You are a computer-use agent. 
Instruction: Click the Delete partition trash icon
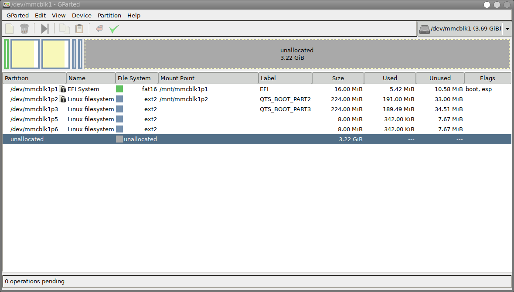click(x=24, y=29)
